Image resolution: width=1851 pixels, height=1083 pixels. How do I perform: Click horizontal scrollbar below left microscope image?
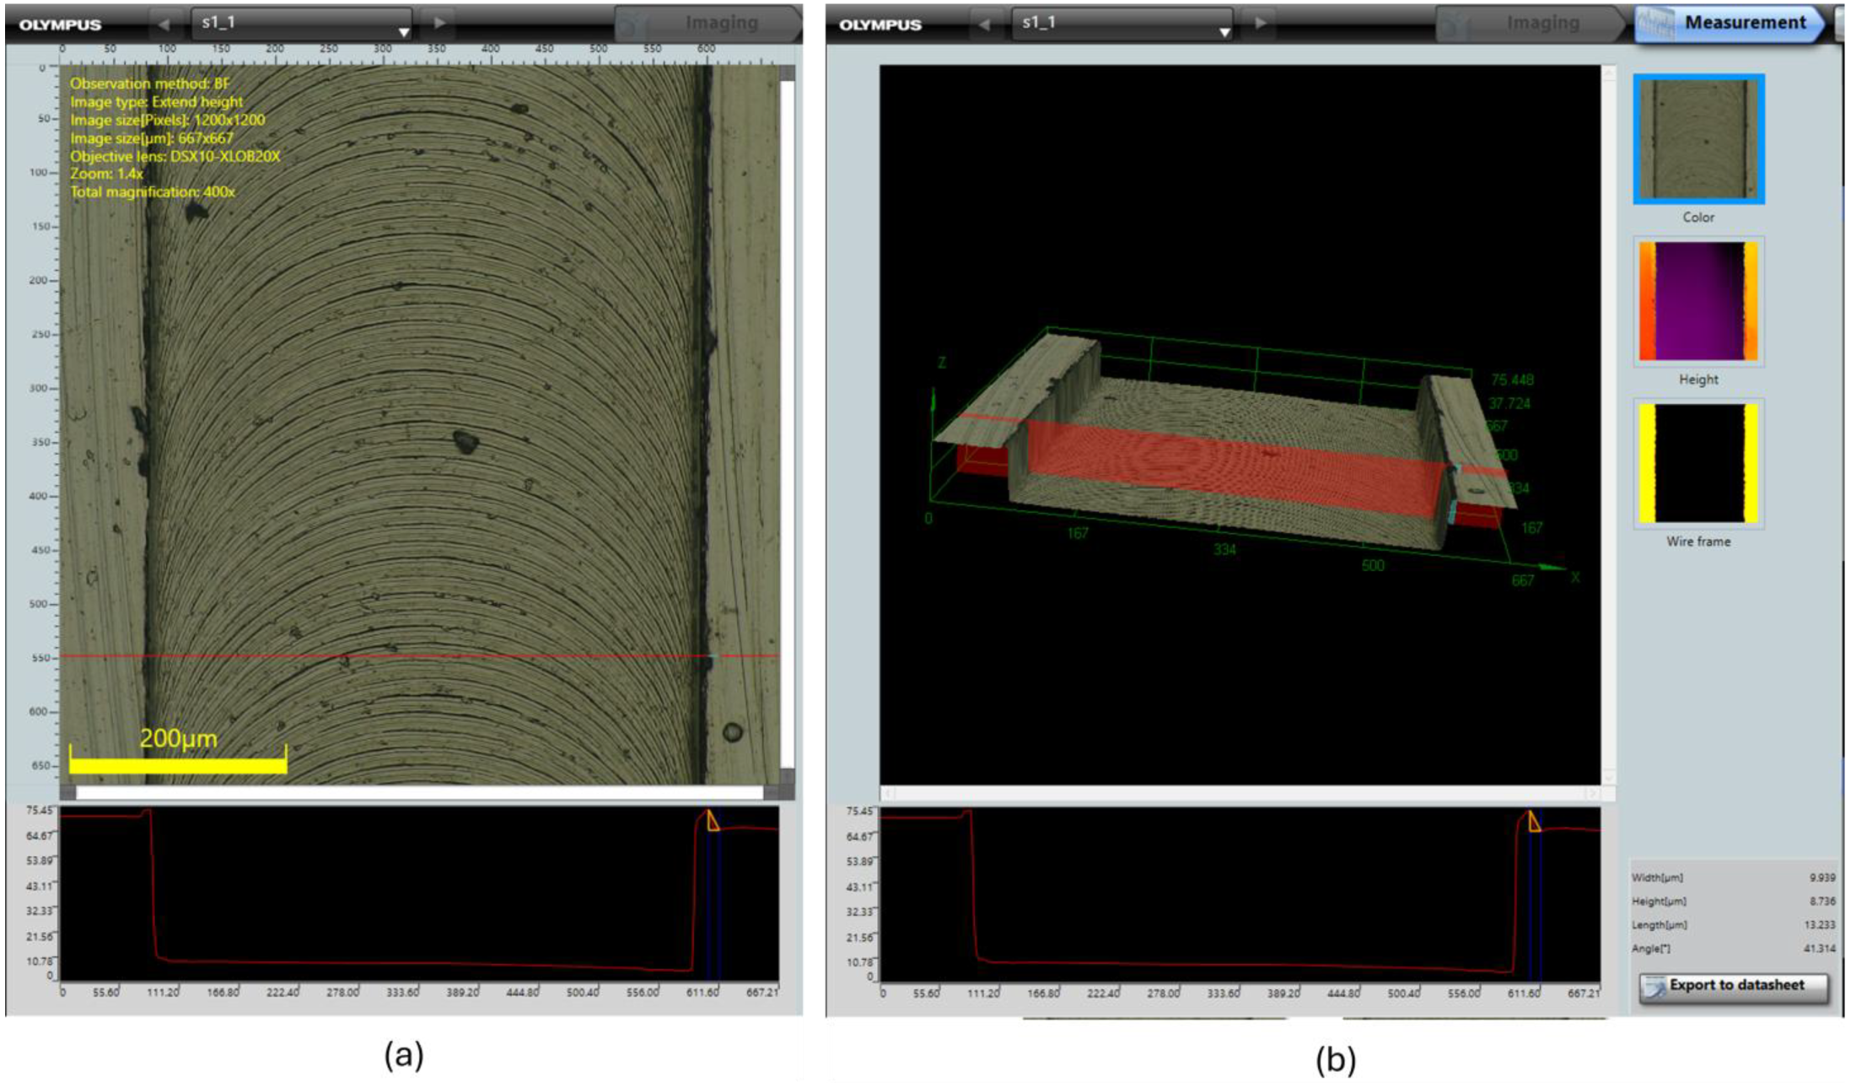(x=419, y=793)
